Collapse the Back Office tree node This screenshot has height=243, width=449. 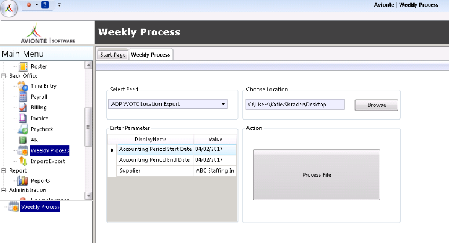coord(4,76)
